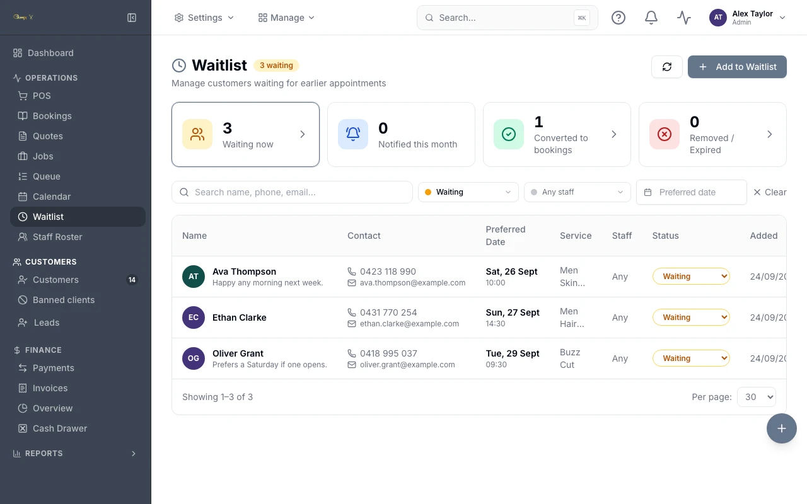Image resolution: width=807 pixels, height=504 pixels.
Task: Open the Waiting now stat card
Action: coord(246,134)
